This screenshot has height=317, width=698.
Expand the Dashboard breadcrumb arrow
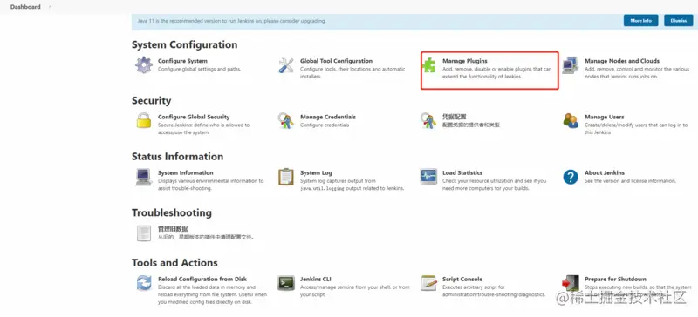(50, 7)
